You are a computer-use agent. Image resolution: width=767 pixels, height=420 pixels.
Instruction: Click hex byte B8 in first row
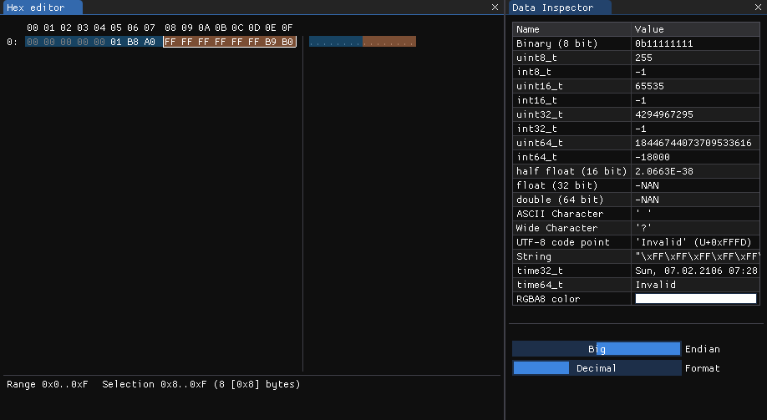133,41
